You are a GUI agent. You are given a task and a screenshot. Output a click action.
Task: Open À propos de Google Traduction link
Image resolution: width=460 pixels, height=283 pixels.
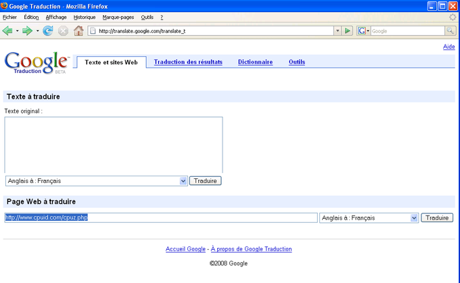click(252, 249)
